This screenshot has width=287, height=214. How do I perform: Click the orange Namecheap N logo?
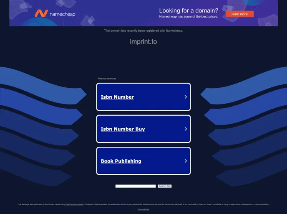pos(41,14)
